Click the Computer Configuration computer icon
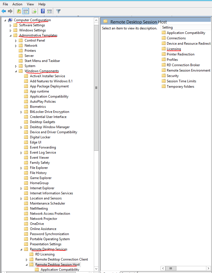Viewport: 212px width, 273px height. click(10, 20)
